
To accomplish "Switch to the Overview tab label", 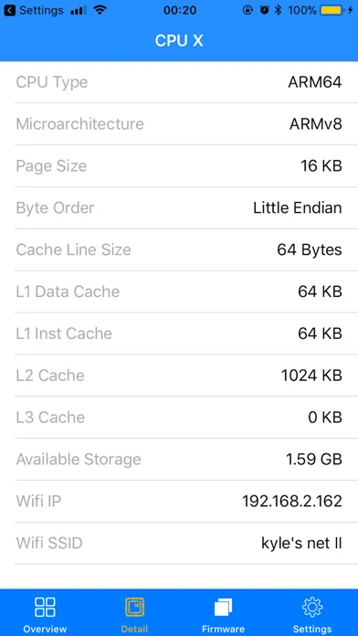I will coord(45,629).
